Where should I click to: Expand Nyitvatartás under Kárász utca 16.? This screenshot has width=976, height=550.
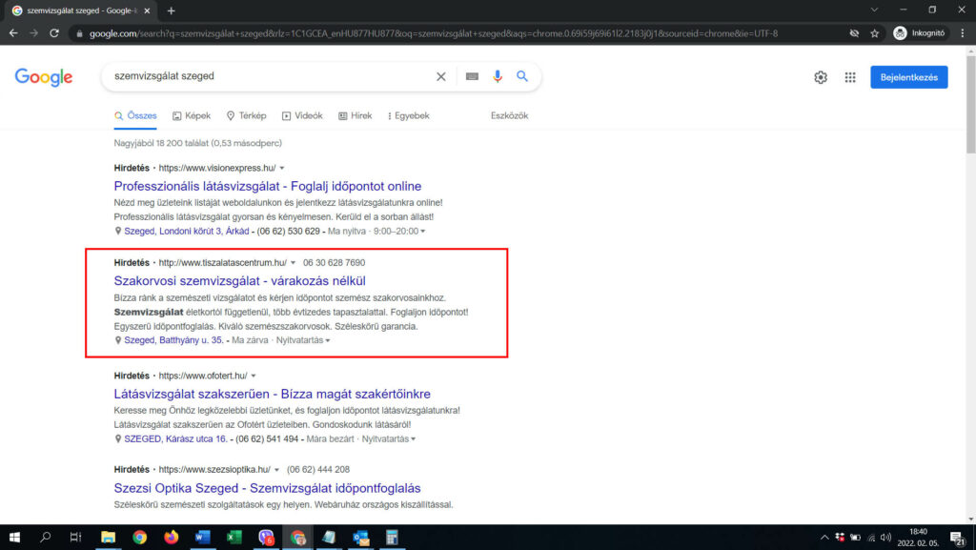coord(389,438)
